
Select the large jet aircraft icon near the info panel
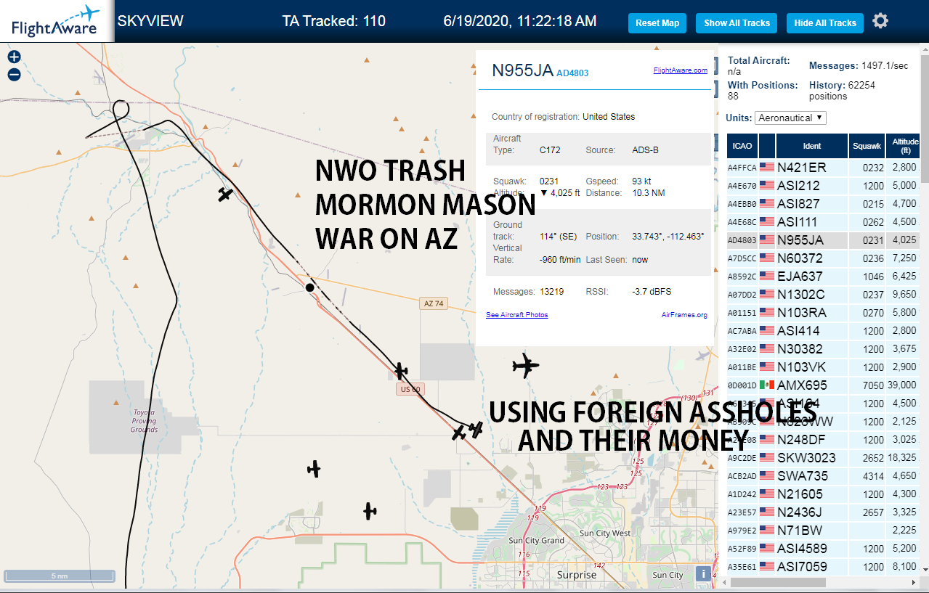(526, 366)
